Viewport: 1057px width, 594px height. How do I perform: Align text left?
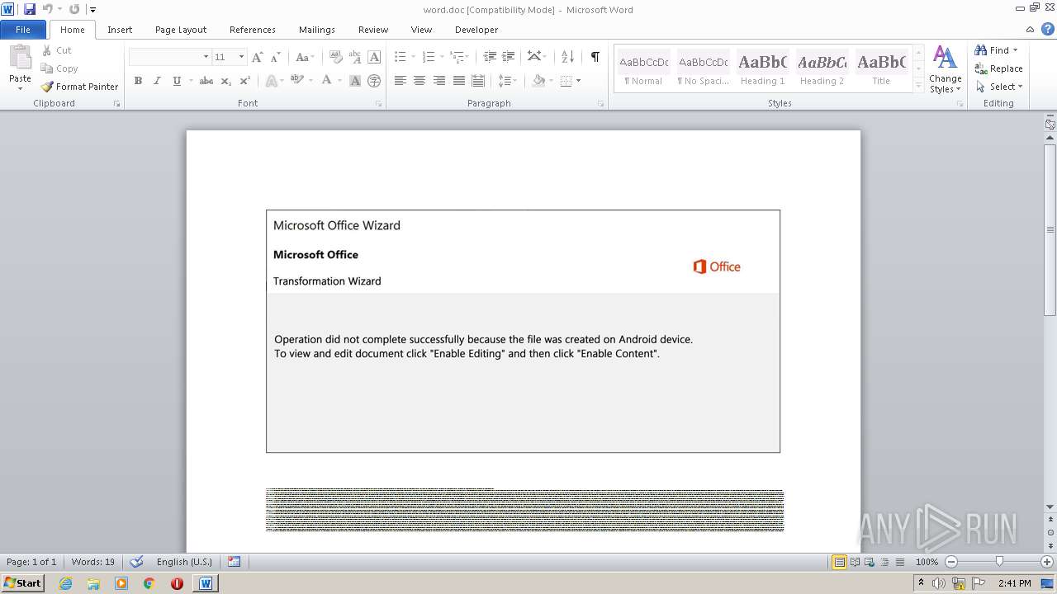tap(401, 81)
